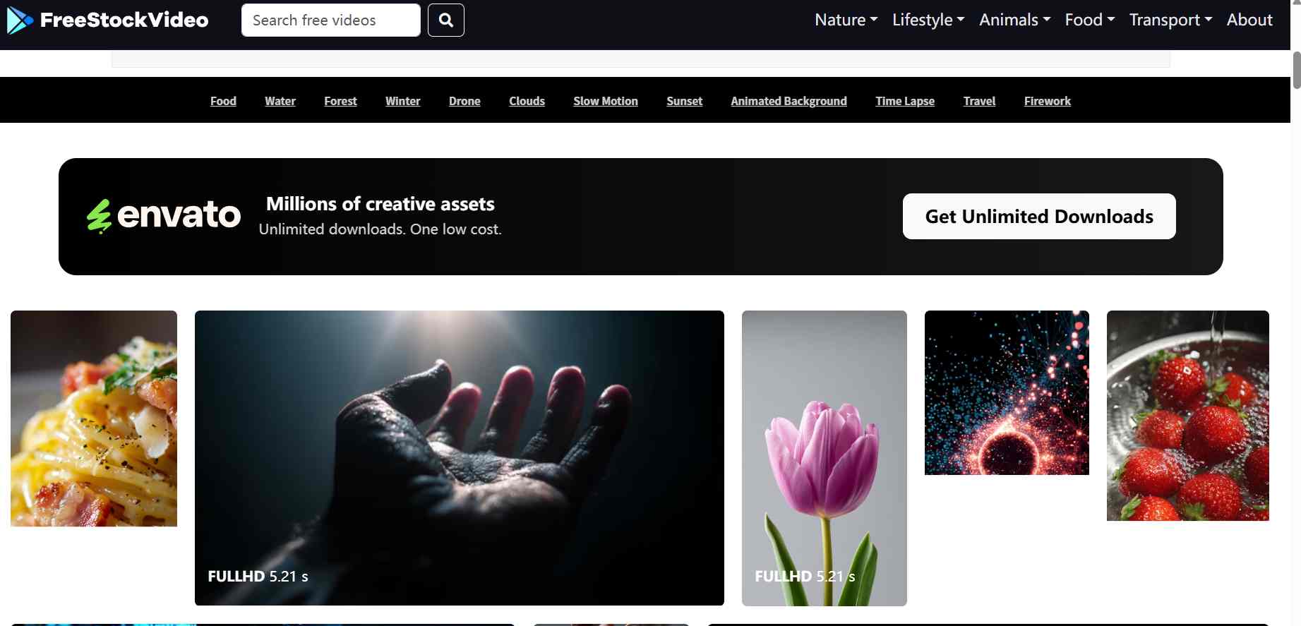
Task: Open the Animated Background category
Action: 789,101
